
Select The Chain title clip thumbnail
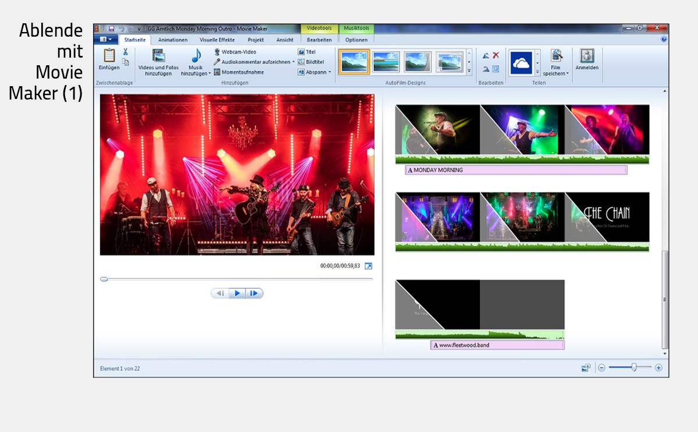pyautogui.click(x=607, y=217)
